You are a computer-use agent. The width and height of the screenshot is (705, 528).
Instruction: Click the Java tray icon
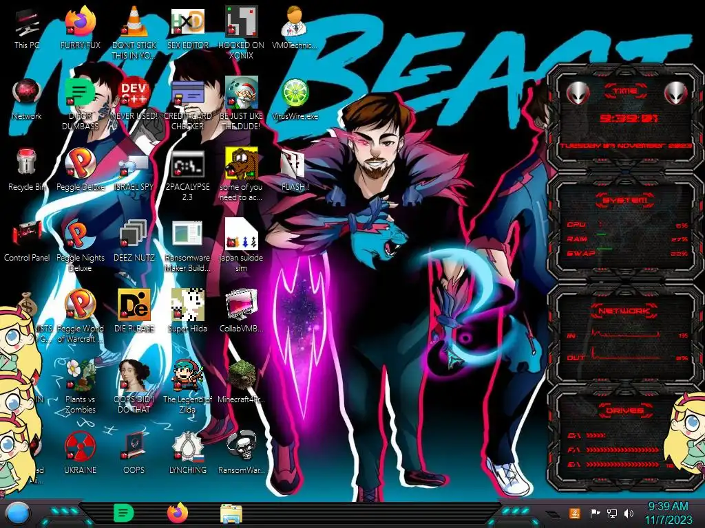tap(575, 513)
